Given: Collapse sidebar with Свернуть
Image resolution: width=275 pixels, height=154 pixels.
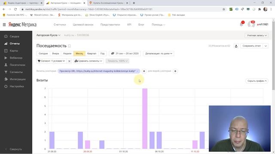Looking at the screenshot, I should (16, 149).
